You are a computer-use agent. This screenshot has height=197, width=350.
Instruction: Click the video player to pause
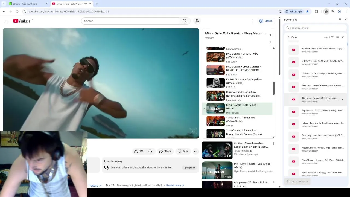click(101, 83)
